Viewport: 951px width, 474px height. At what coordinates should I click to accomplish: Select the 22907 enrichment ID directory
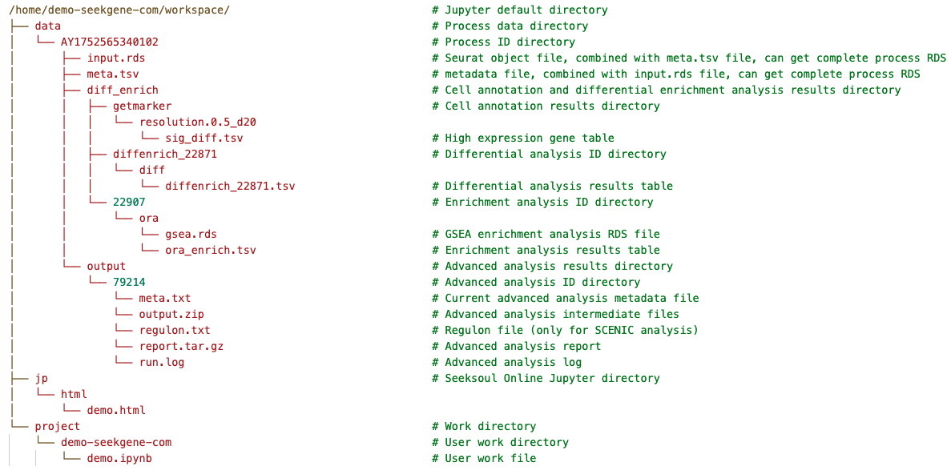[x=129, y=203]
